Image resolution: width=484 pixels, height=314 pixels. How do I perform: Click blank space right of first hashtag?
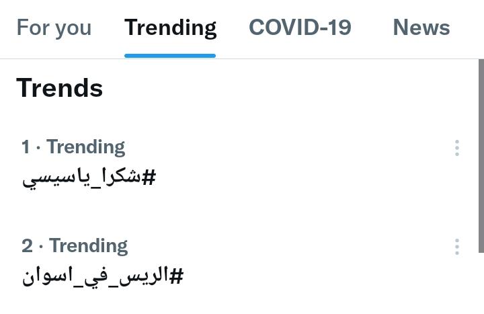click(x=302, y=178)
